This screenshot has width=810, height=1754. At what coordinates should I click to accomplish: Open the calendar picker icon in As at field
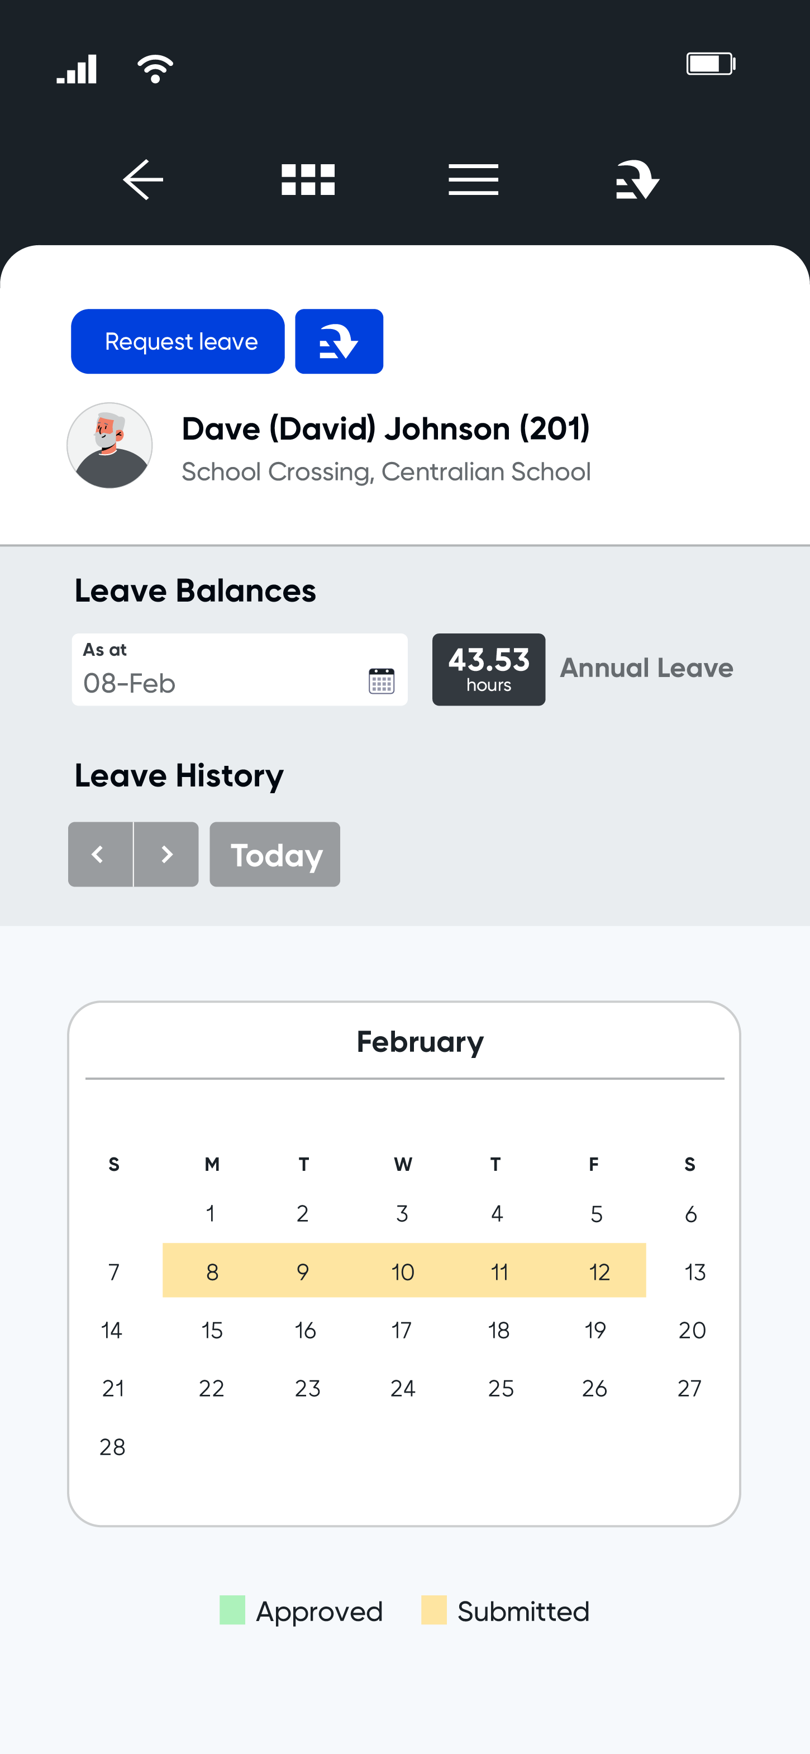coord(381,681)
